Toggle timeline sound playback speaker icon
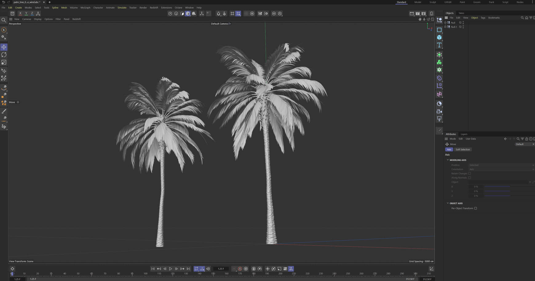This screenshot has width=535, height=281. coord(208,269)
